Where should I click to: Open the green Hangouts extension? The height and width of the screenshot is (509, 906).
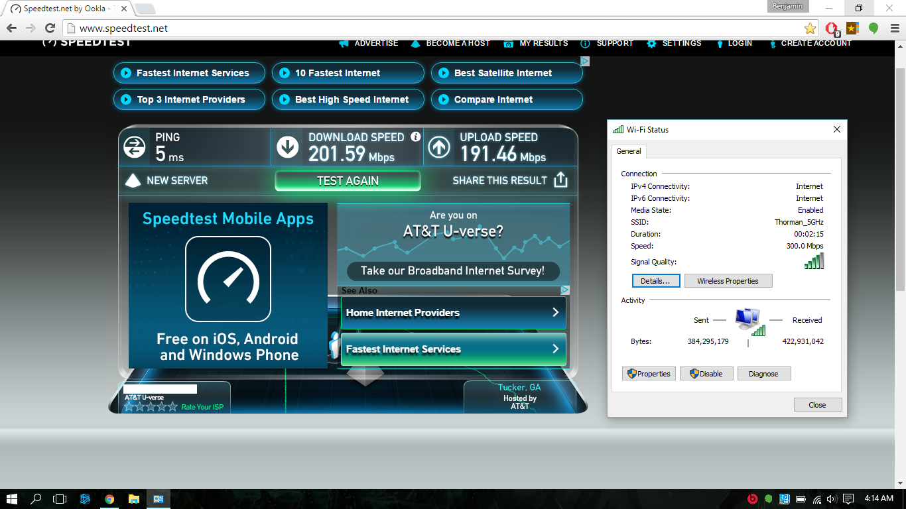874,28
